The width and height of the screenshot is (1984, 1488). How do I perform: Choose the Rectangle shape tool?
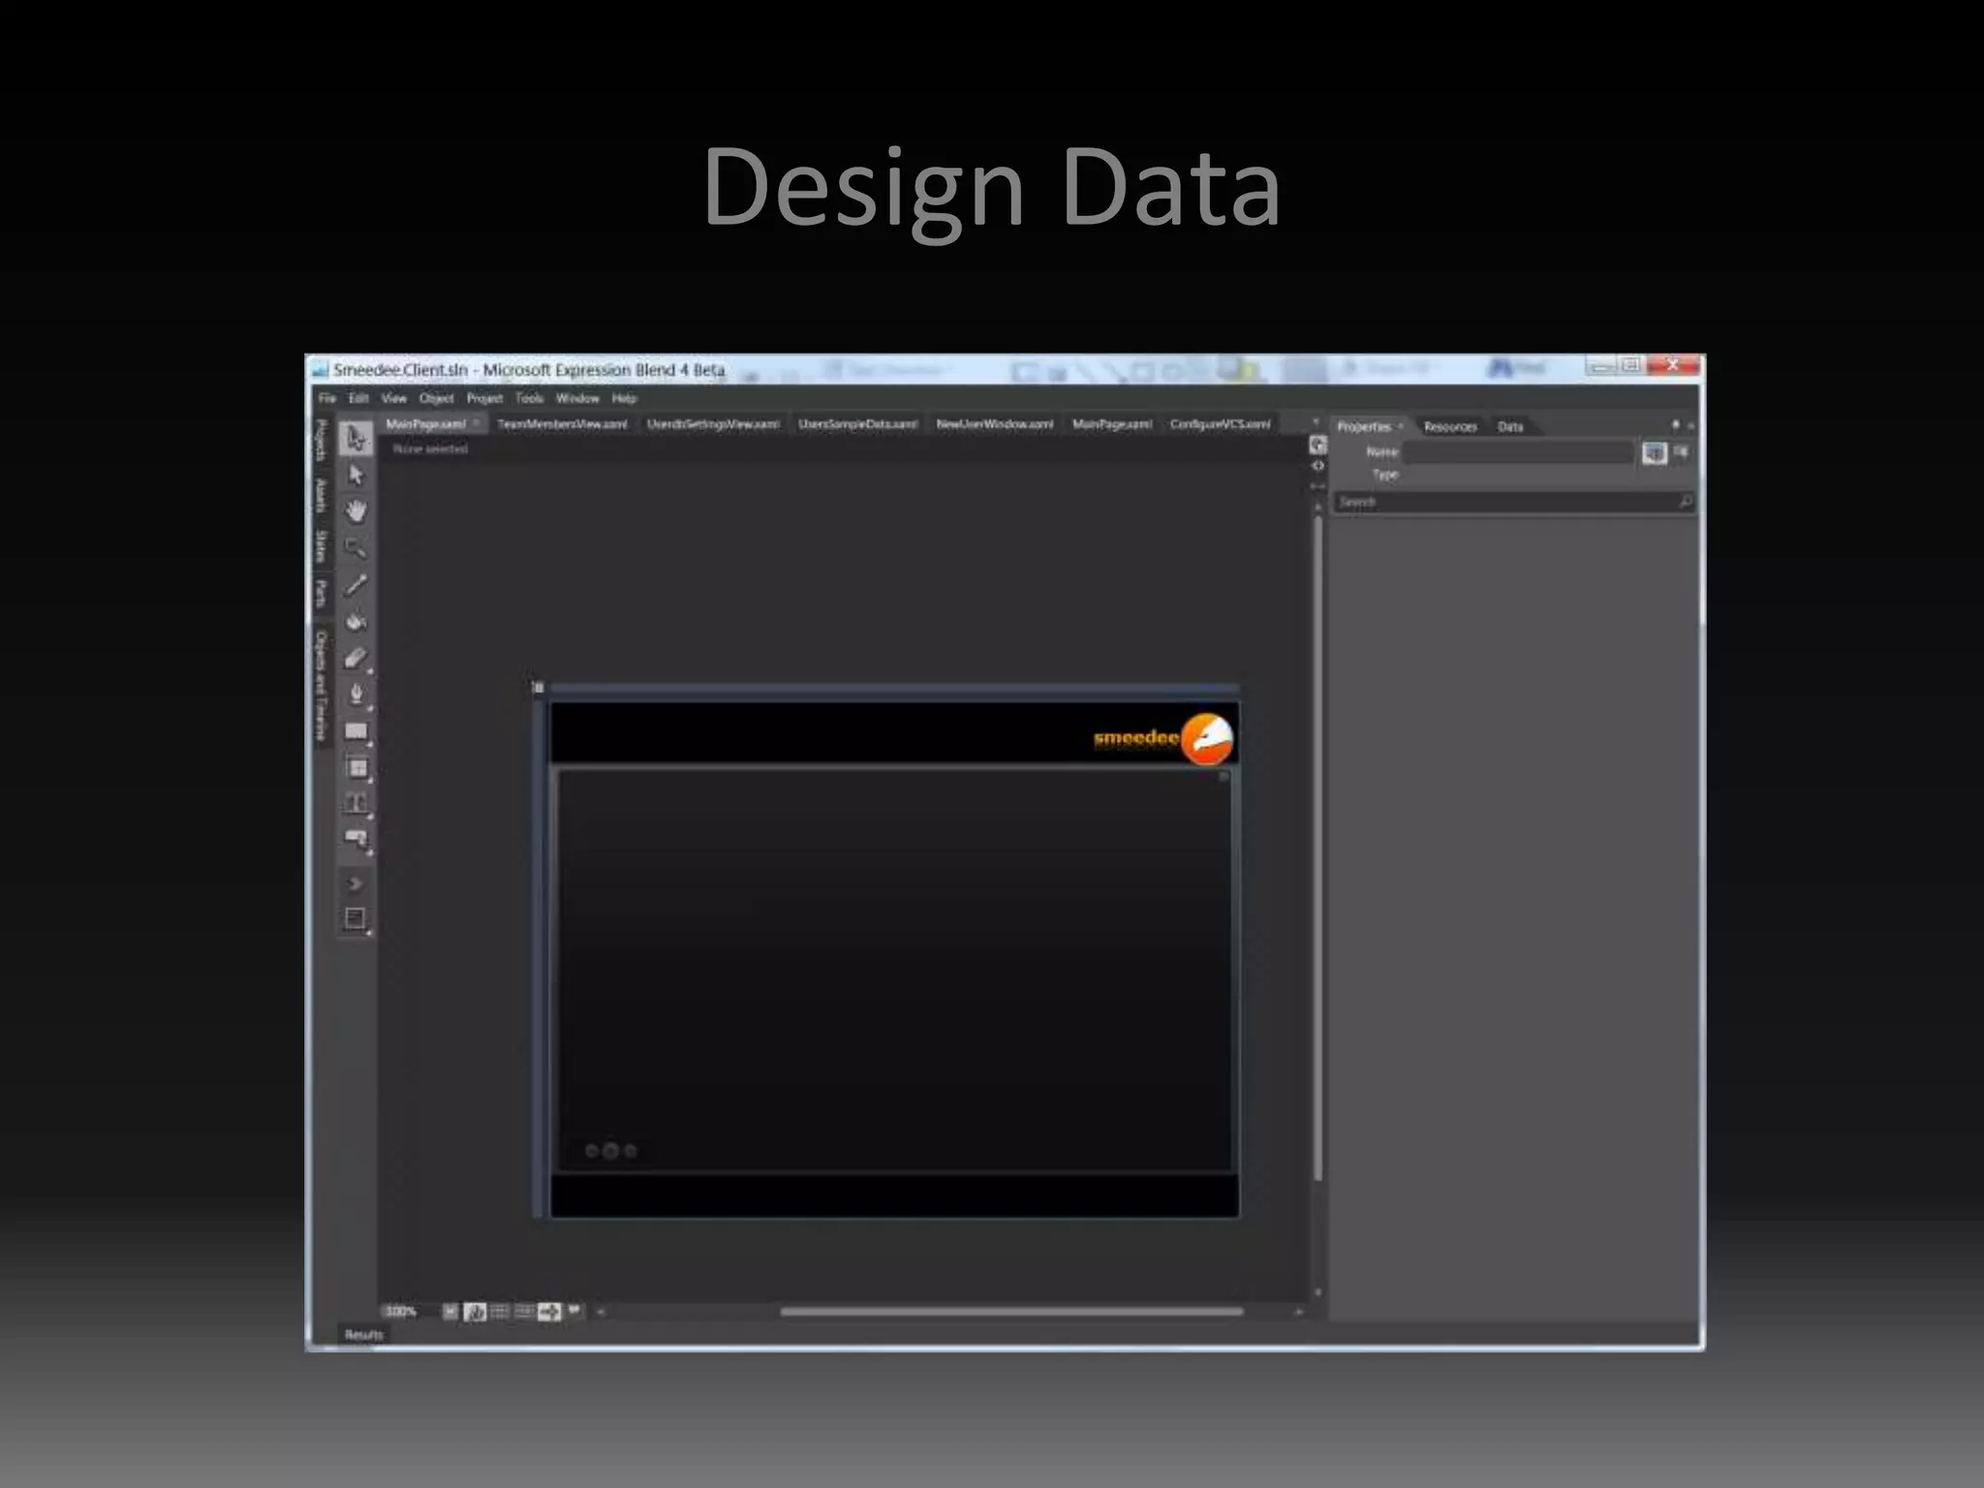(x=356, y=730)
